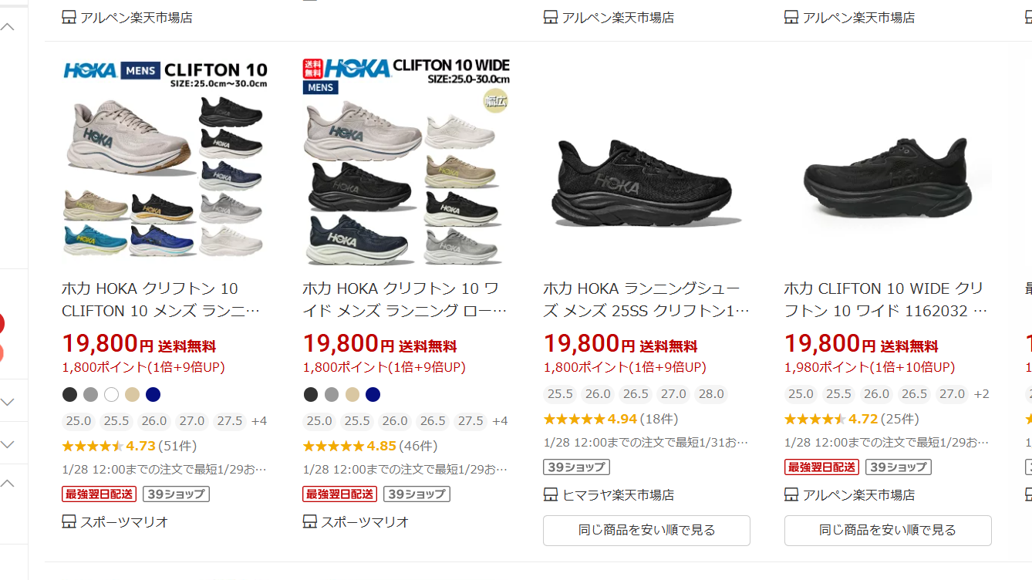This screenshot has width=1032, height=580.
Task: Click the star rating icons showing 4.73
Action: [x=93, y=446]
